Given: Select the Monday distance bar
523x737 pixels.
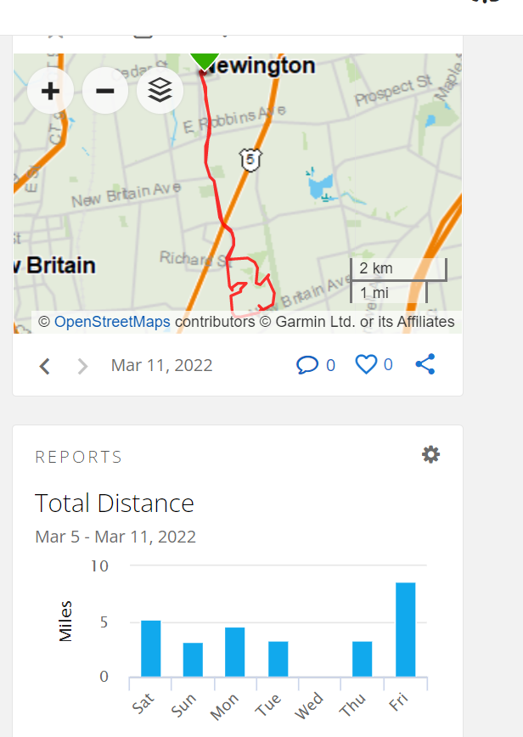Looking at the screenshot, I should [x=235, y=652].
